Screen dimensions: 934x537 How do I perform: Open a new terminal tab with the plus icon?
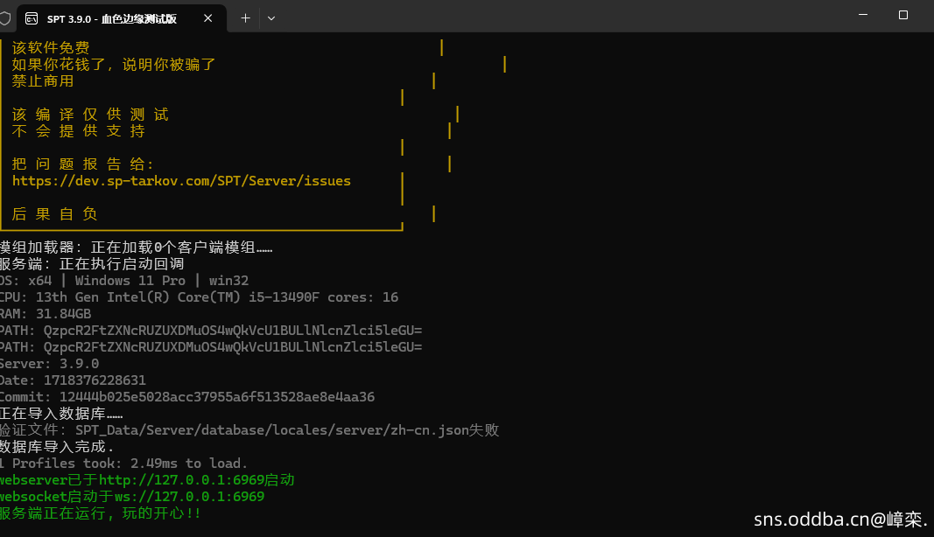245,17
